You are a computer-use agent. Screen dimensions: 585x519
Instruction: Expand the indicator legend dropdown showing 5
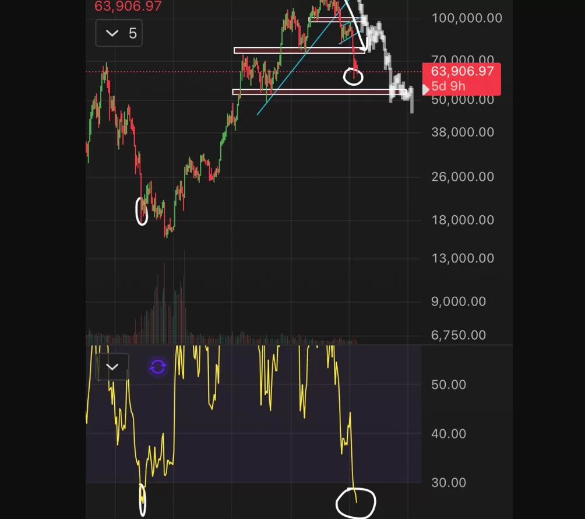[119, 33]
